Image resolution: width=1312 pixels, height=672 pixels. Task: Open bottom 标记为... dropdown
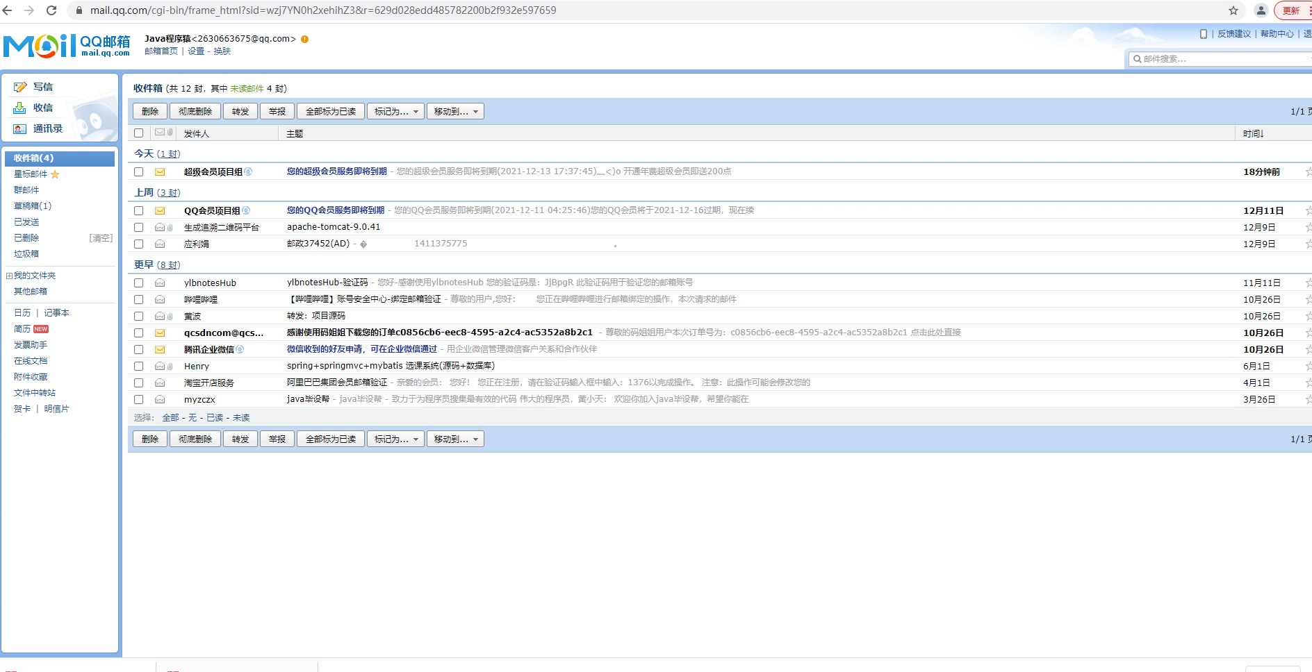point(395,439)
